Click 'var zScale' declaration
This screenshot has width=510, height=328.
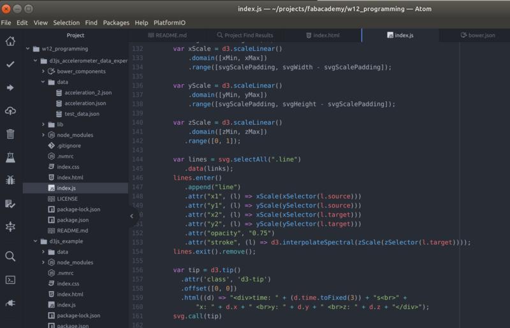pos(192,122)
